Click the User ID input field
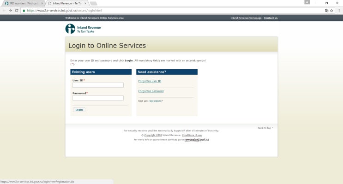343x184 pixels. 98,85
